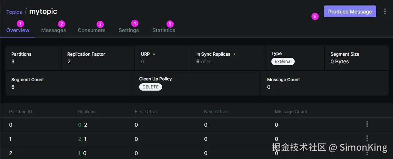Click the green status dot next to URP
Screen dimensions: 393x159
click(x=154, y=54)
